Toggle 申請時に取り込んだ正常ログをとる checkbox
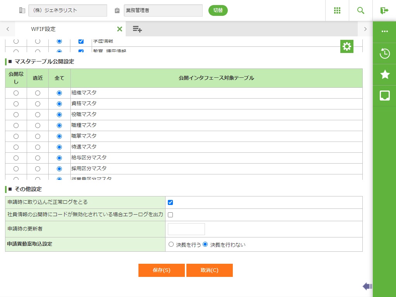This screenshot has height=297, width=396. pyautogui.click(x=170, y=202)
